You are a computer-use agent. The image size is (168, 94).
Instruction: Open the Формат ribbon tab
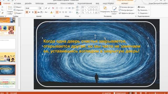tap(125, 3)
